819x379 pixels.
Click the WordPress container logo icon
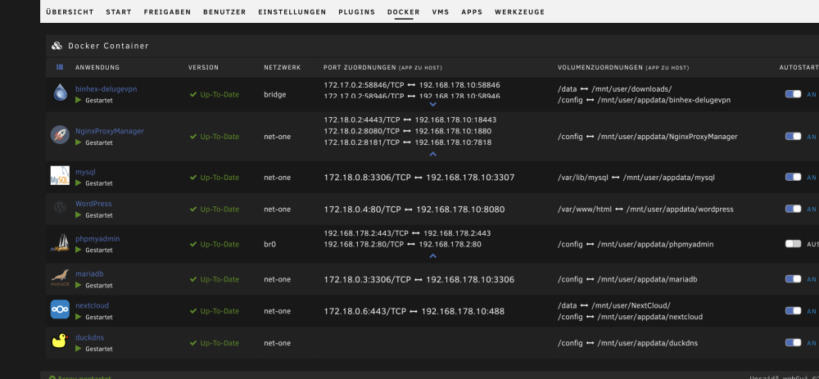pos(60,208)
